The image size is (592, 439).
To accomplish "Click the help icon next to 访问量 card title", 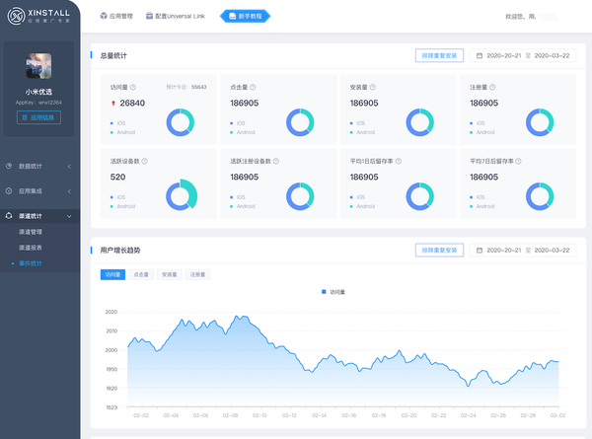I will tap(133, 87).
